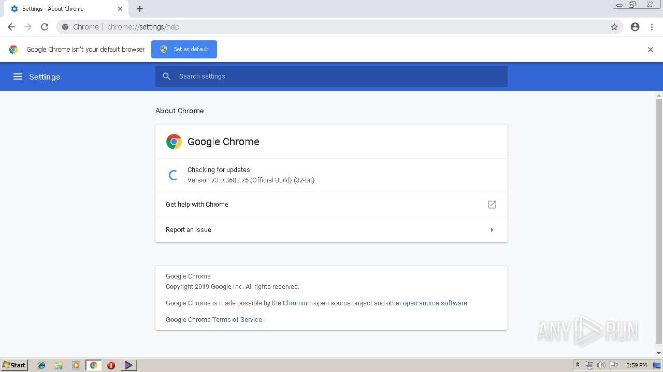Open Get help with Chrome row
This screenshot has width=663, height=372.
click(x=331, y=205)
